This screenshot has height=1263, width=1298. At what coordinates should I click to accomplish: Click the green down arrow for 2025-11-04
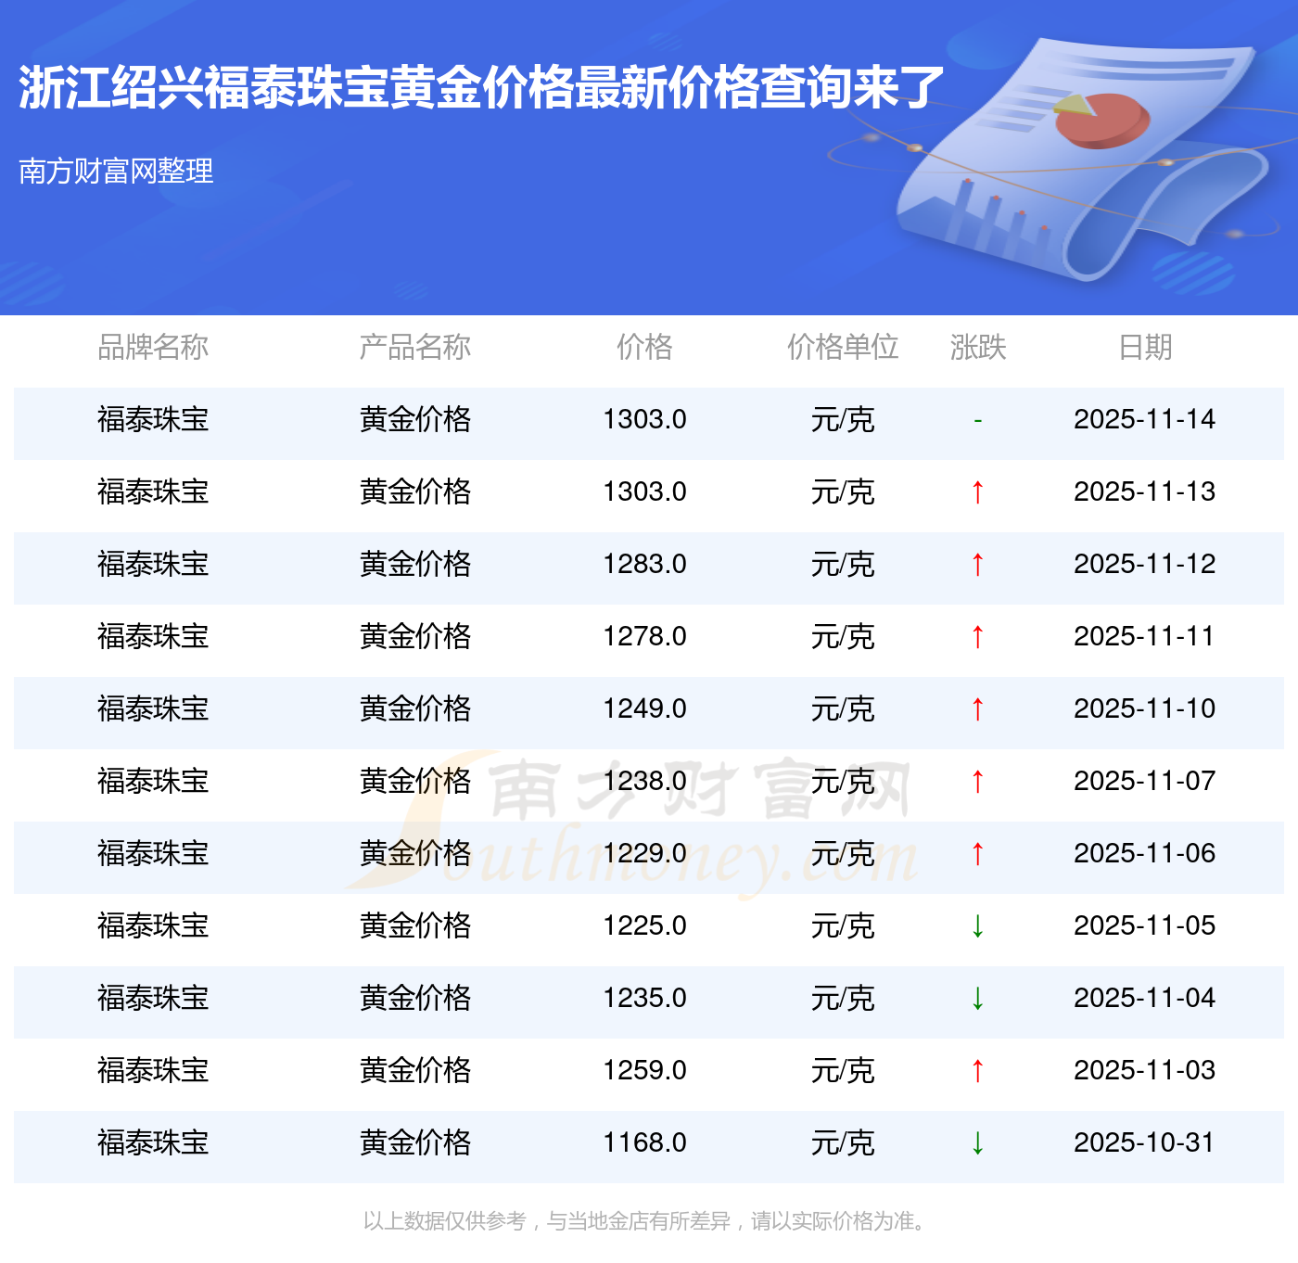[x=977, y=999]
